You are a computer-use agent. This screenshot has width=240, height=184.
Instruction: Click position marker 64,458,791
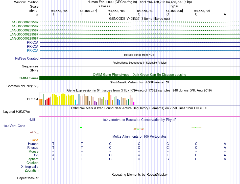tap(202, 11)
